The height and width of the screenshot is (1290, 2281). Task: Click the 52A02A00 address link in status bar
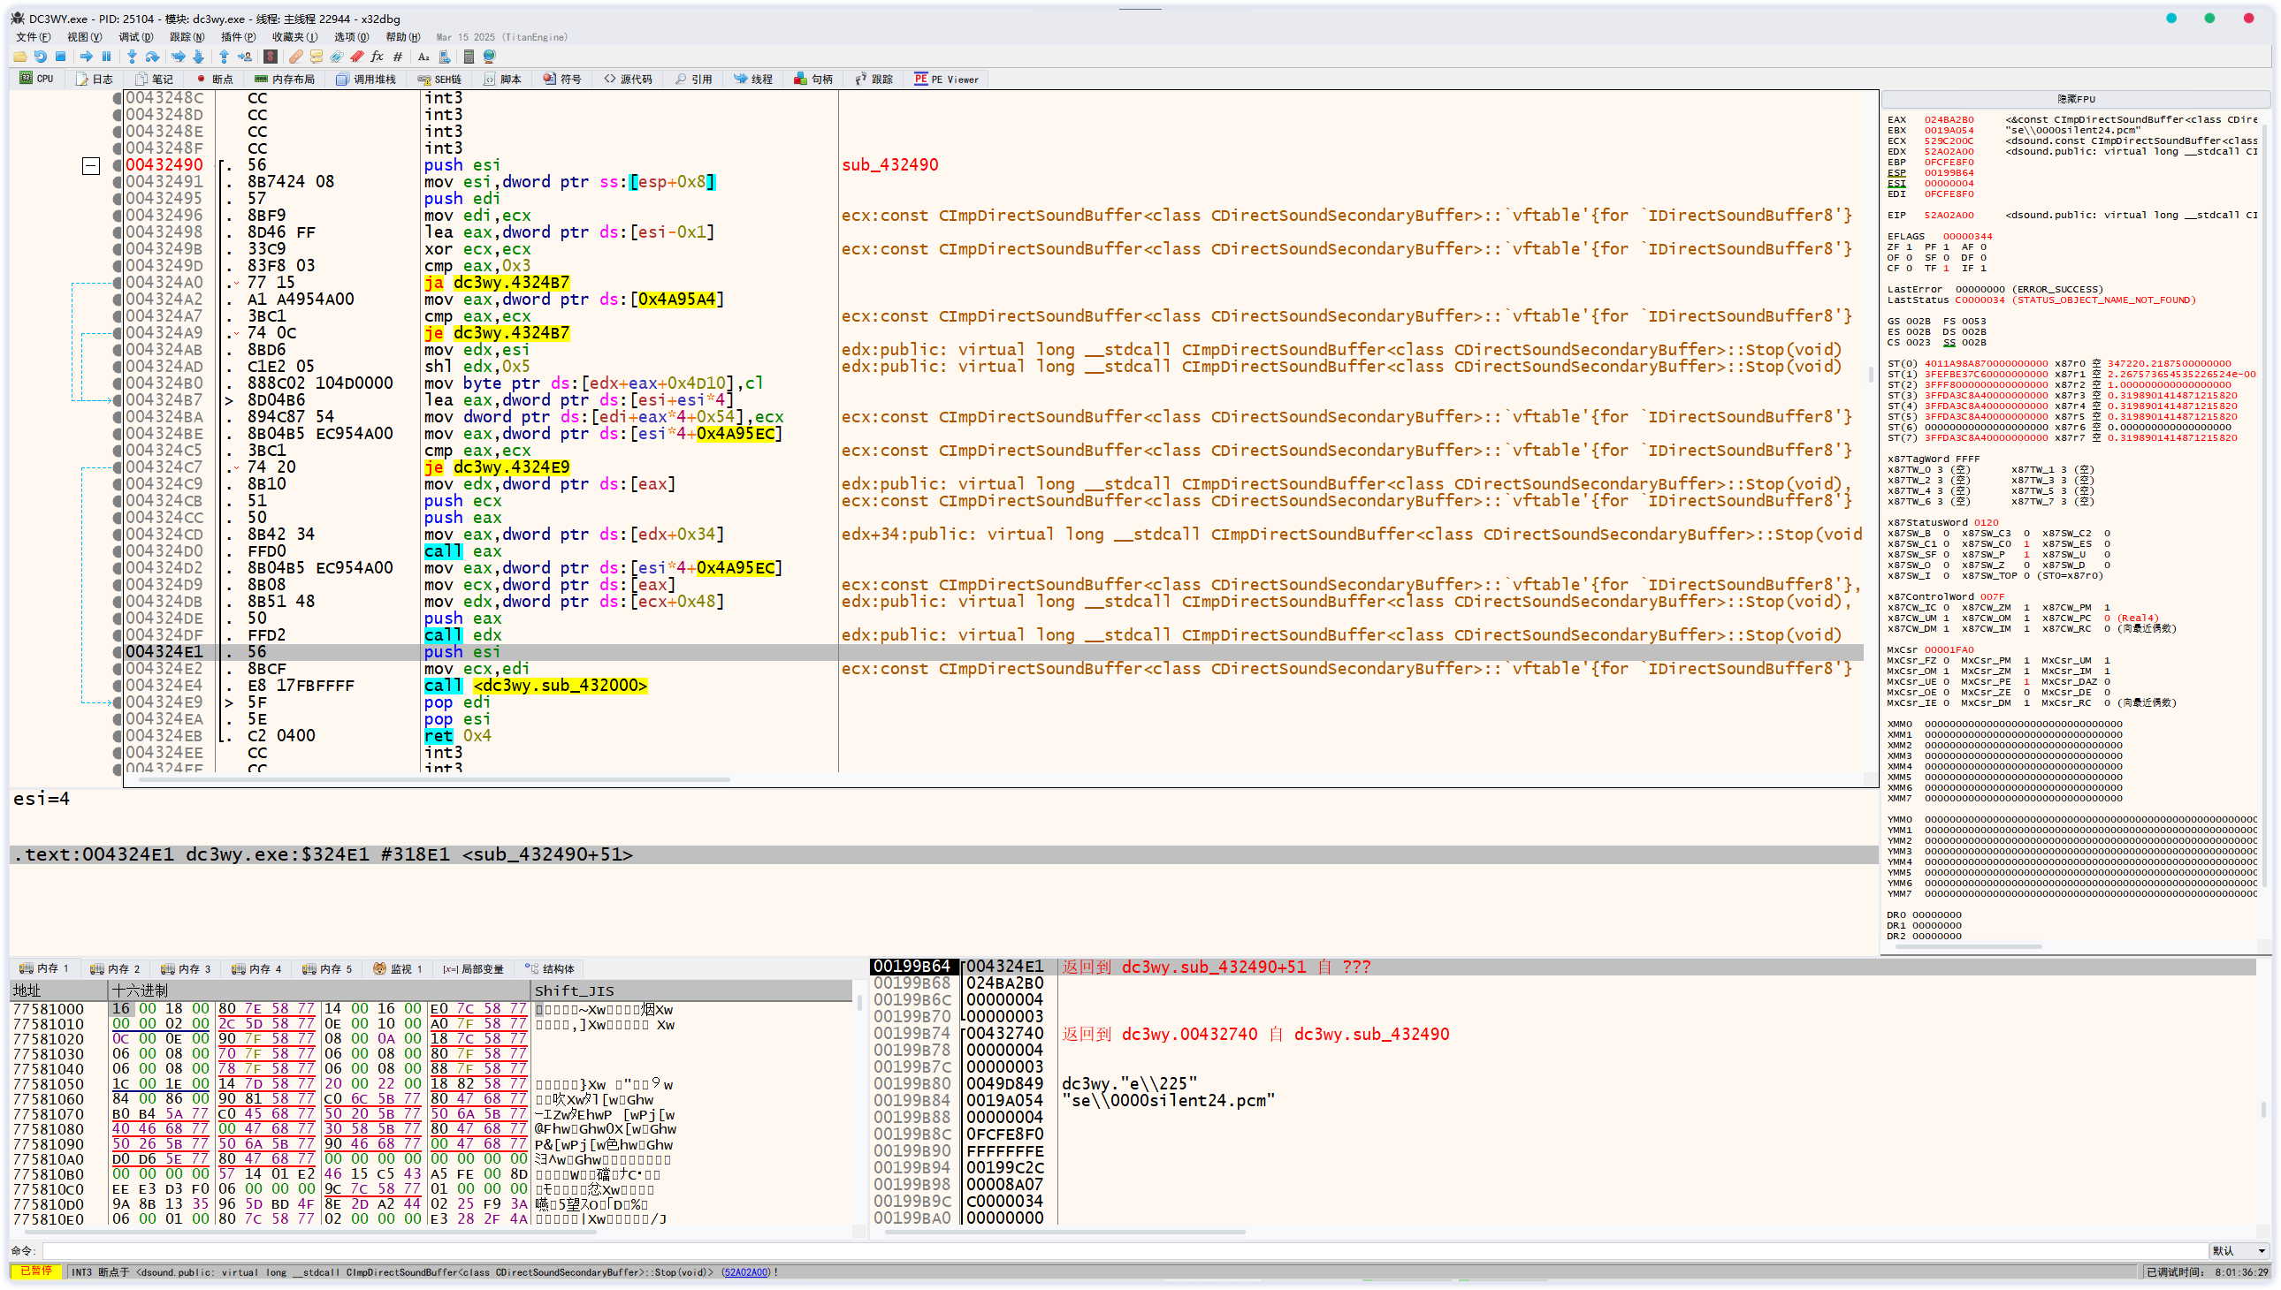746,1272
